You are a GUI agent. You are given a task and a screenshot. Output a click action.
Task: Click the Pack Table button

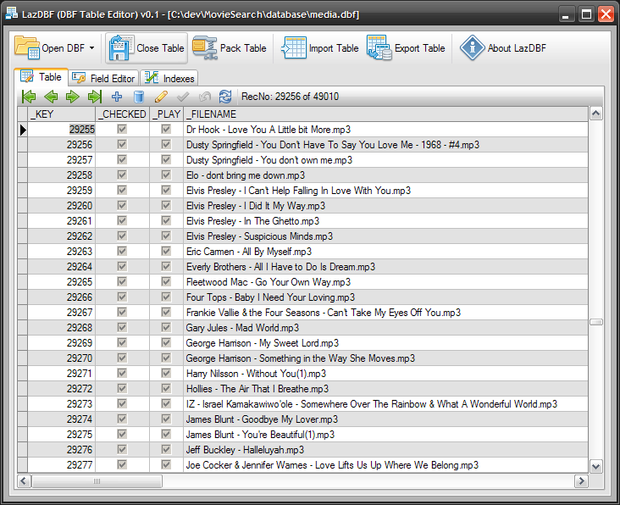click(230, 47)
